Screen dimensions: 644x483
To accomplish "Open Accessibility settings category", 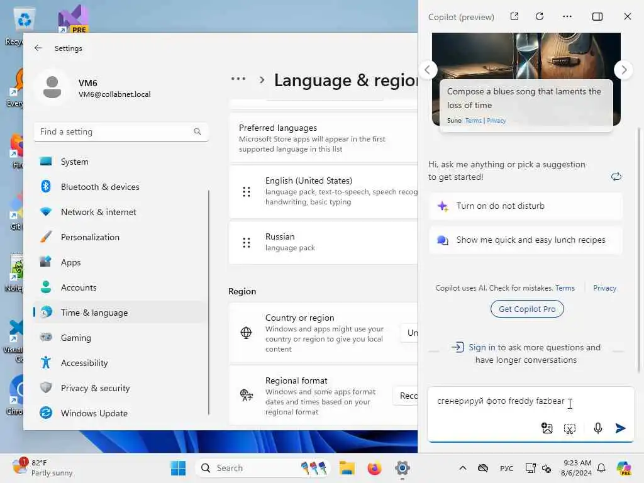I will point(121,363).
